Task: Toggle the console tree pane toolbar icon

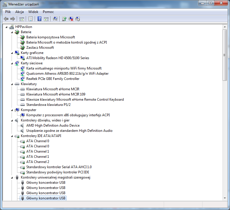Action: (22, 19)
